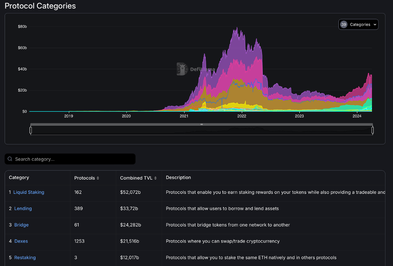The height and width of the screenshot is (266, 393).
Task: Click the 39 count badge
Action: pyautogui.click(x=343, y=25)
